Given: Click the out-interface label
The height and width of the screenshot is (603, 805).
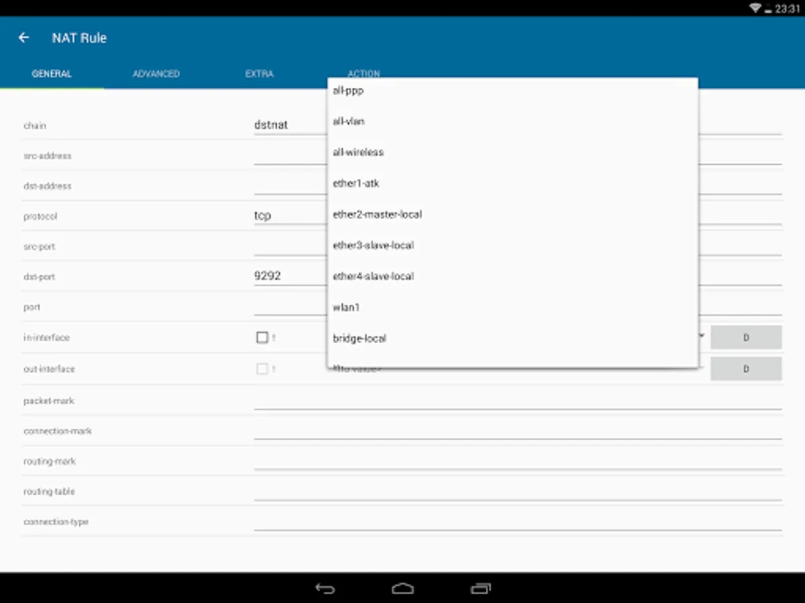Looking at the screenshot, I should pyautogui.click(x=49, y=368).
